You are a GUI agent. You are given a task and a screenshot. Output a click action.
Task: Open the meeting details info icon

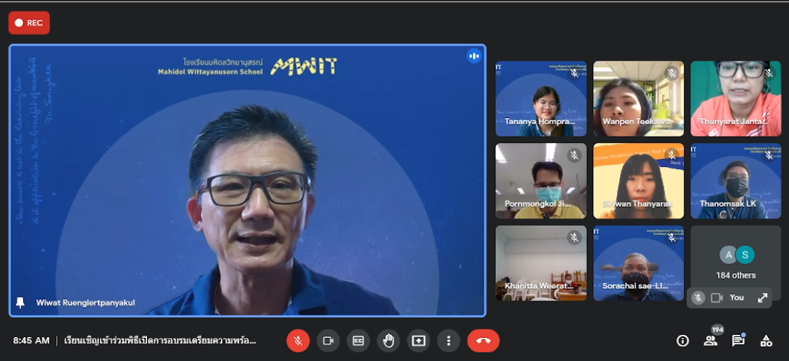coord(682,341)
